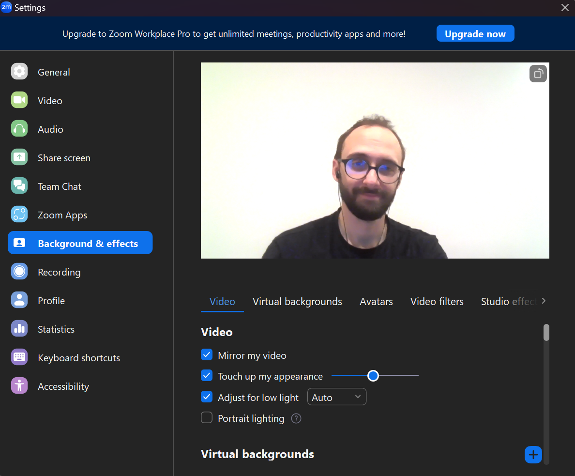The width and height of the screenshot is (575, 476).
Task: Show more tabs with right chevron
Action: click(544, 301)
